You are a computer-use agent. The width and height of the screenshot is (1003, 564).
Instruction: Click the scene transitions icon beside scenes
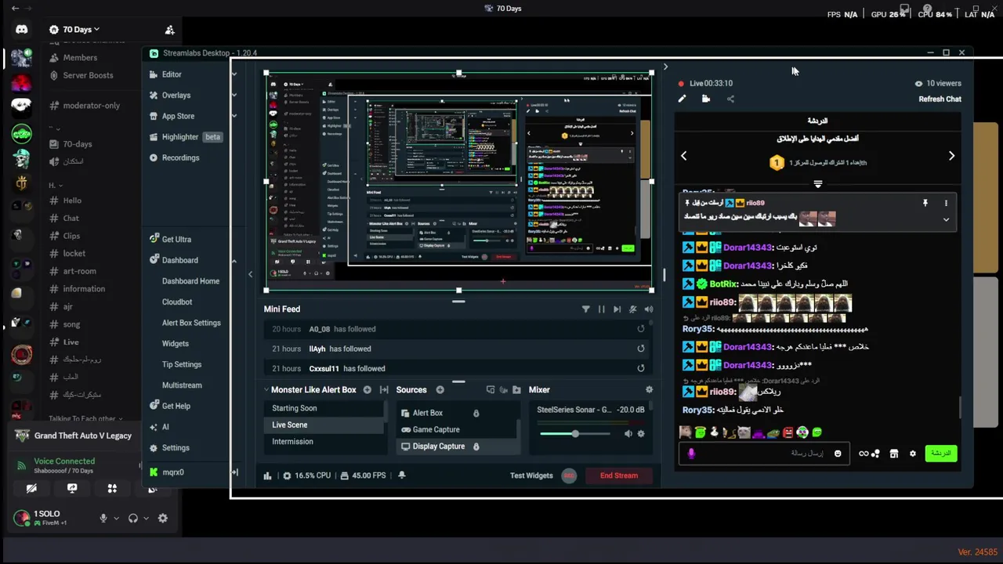click(384, 390)
